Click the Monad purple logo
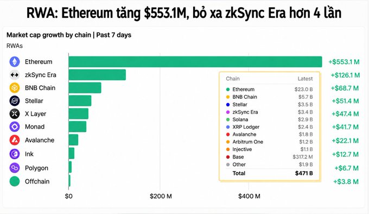Screen dimensions: 369x214 pyautogui.click(x=15, y=127)
